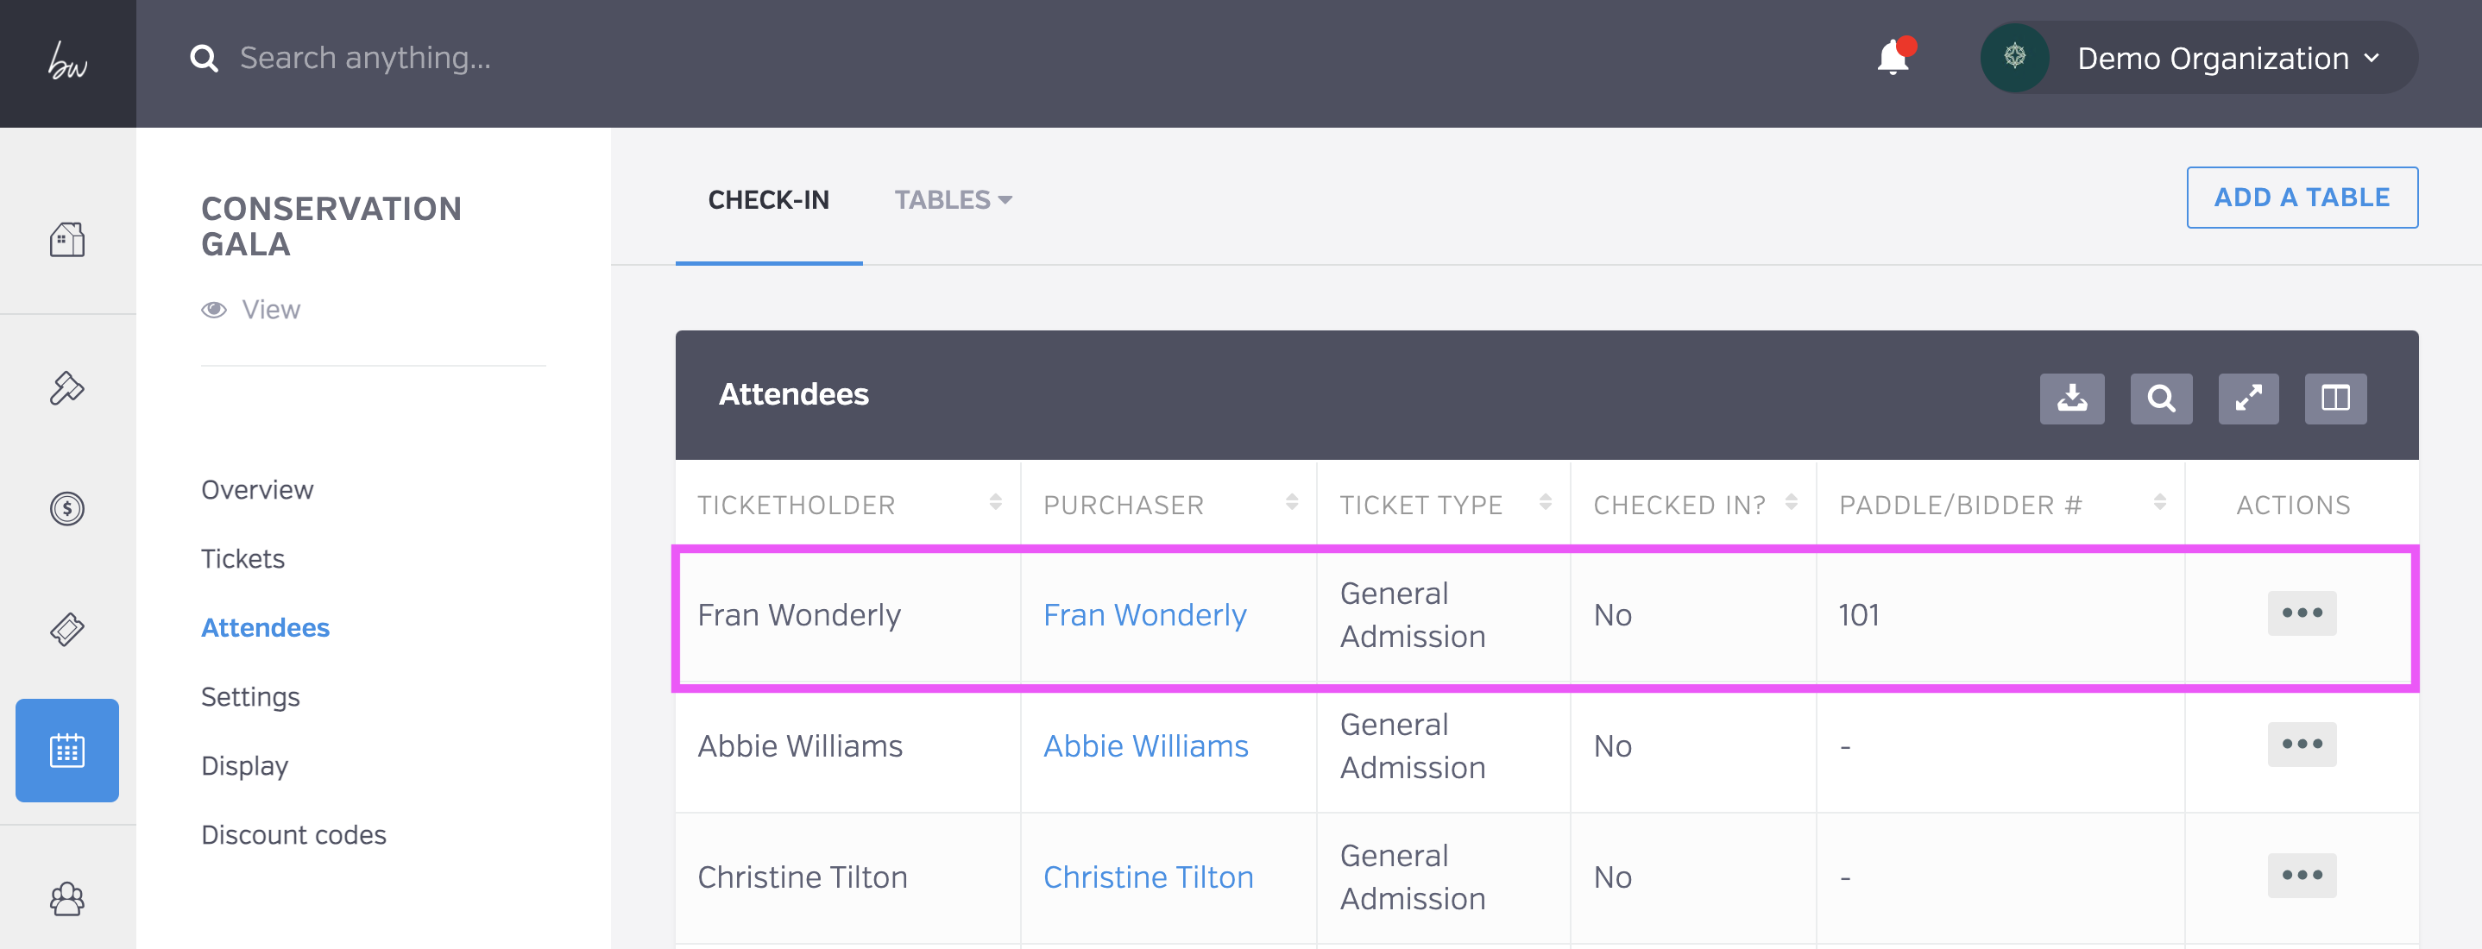Select the dollar coin sidebar icon

pyautogui.click(x=66, y=508)
